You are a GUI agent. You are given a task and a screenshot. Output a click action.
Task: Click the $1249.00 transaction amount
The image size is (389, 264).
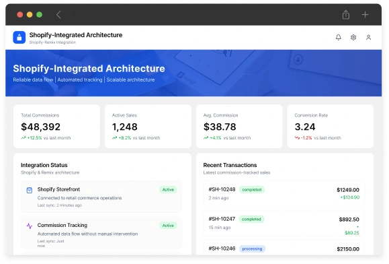click(348, 190)
